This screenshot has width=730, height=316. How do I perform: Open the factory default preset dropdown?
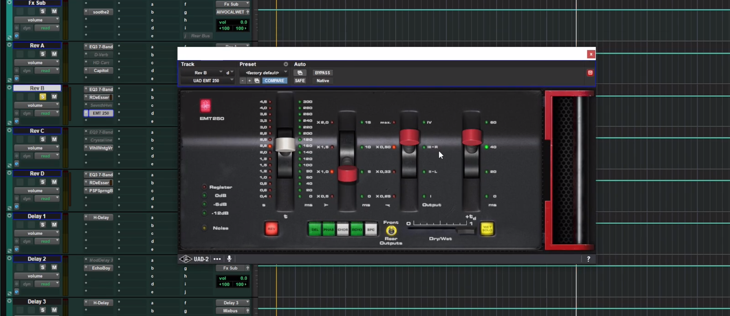[263, 73]
